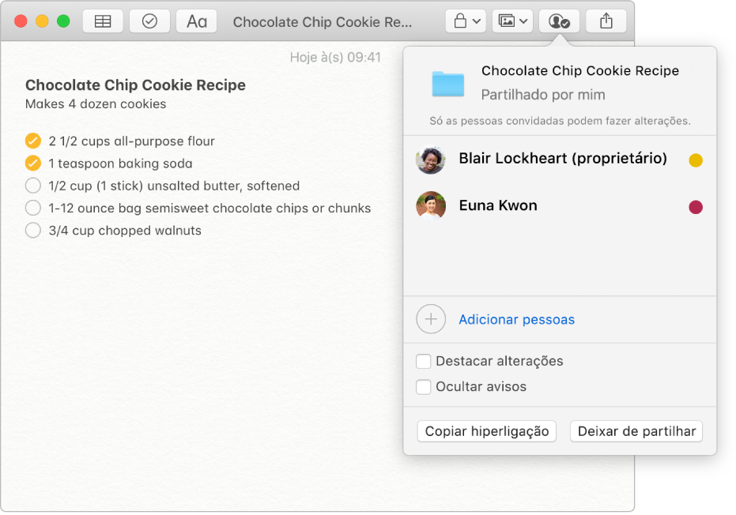The image size is (736, 515).
Task: Click the plus circle add icon
Action: coord(431,319)
